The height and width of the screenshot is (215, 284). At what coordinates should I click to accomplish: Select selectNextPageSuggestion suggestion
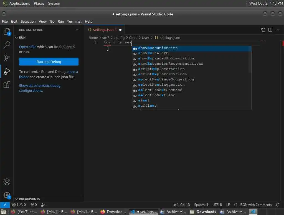pyautogui.click(x=191, y=79)
